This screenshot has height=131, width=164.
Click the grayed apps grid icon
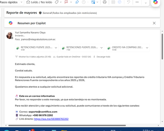pos(113,2)
